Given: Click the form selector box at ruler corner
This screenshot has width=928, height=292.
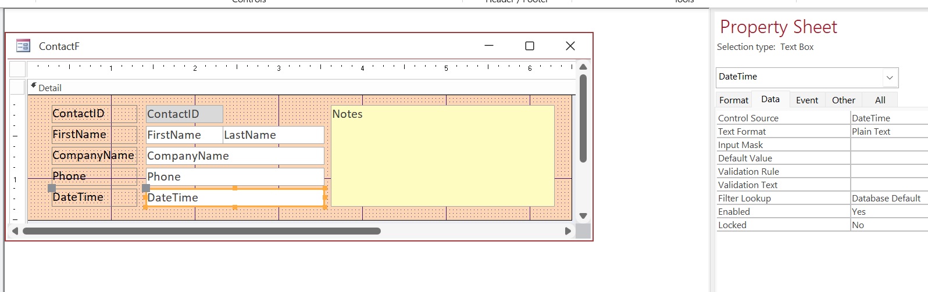Looking at the screenshot, I should [x=17, y=69].
